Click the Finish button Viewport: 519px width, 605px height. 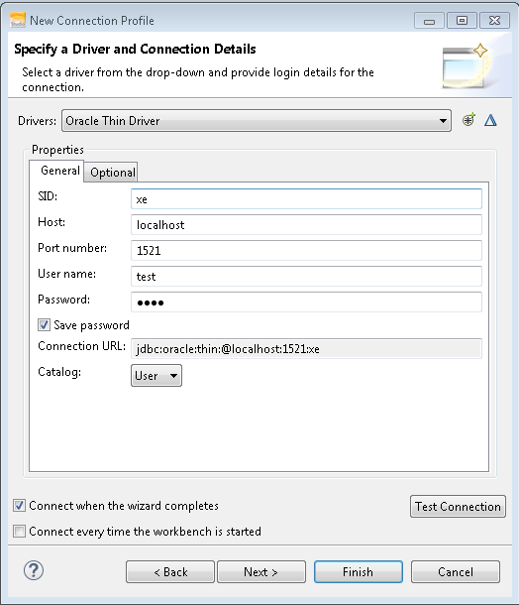[x=359, y=572]
